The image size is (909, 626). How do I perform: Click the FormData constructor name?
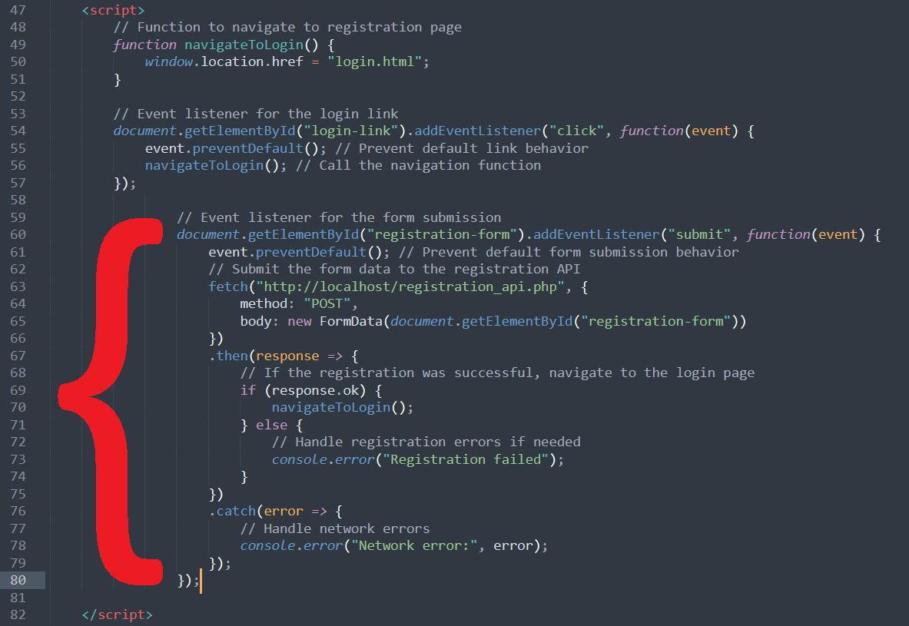tap(351, 321)
